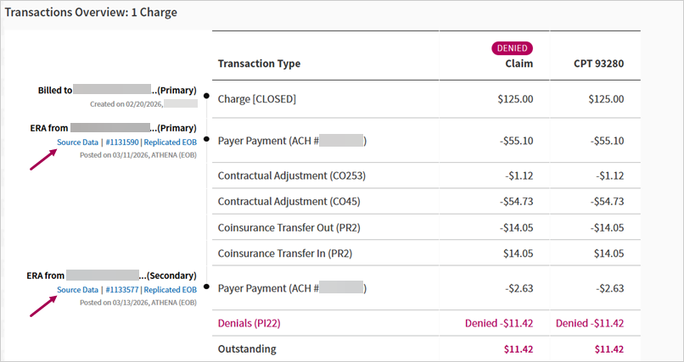Click the Outstanding $11.42 claim amount
Viewport: 684px width, 362px height.
pyautogui.click(x=519, y=349)
